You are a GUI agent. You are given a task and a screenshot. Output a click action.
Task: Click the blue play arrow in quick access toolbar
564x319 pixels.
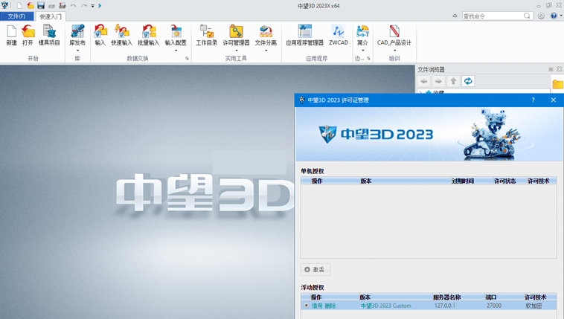pyautogui.click(x=100, y=5)
